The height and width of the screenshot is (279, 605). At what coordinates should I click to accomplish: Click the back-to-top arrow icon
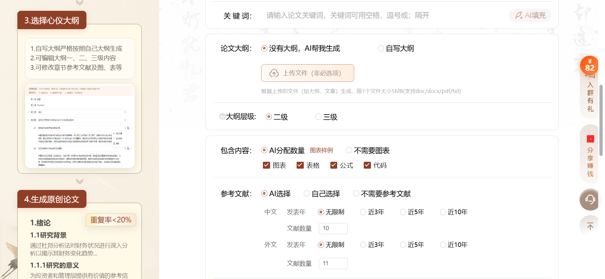590,226
